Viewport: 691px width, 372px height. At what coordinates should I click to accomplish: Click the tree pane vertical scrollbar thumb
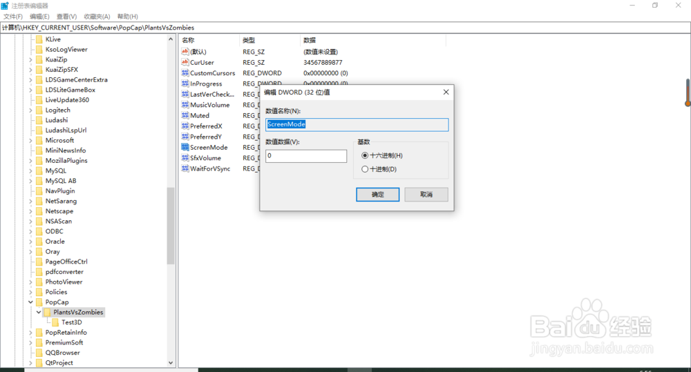[x=171, y=226]
